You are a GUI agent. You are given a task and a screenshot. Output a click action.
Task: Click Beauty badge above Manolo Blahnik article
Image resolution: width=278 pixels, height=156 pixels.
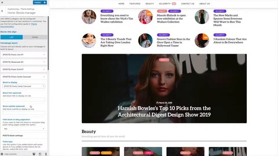pos(162,11)
